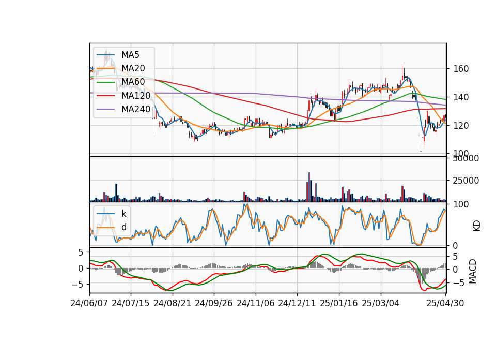
Task: Click the 24/09/26 date axis label
Action: 214,303
